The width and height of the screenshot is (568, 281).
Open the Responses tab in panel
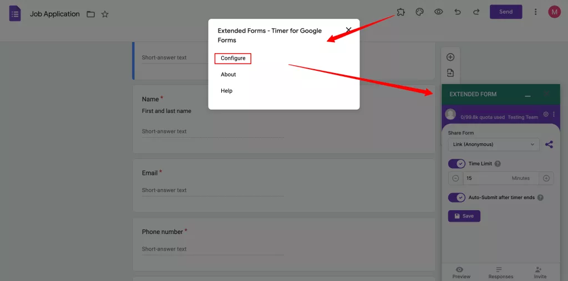501,273
